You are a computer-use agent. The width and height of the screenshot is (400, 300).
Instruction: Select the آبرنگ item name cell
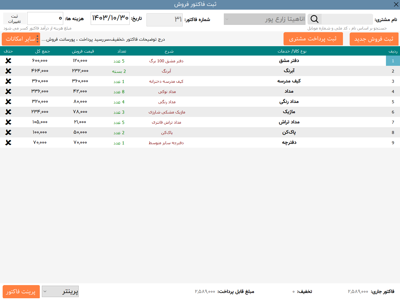pyautogui.click(x=289, y=71)
